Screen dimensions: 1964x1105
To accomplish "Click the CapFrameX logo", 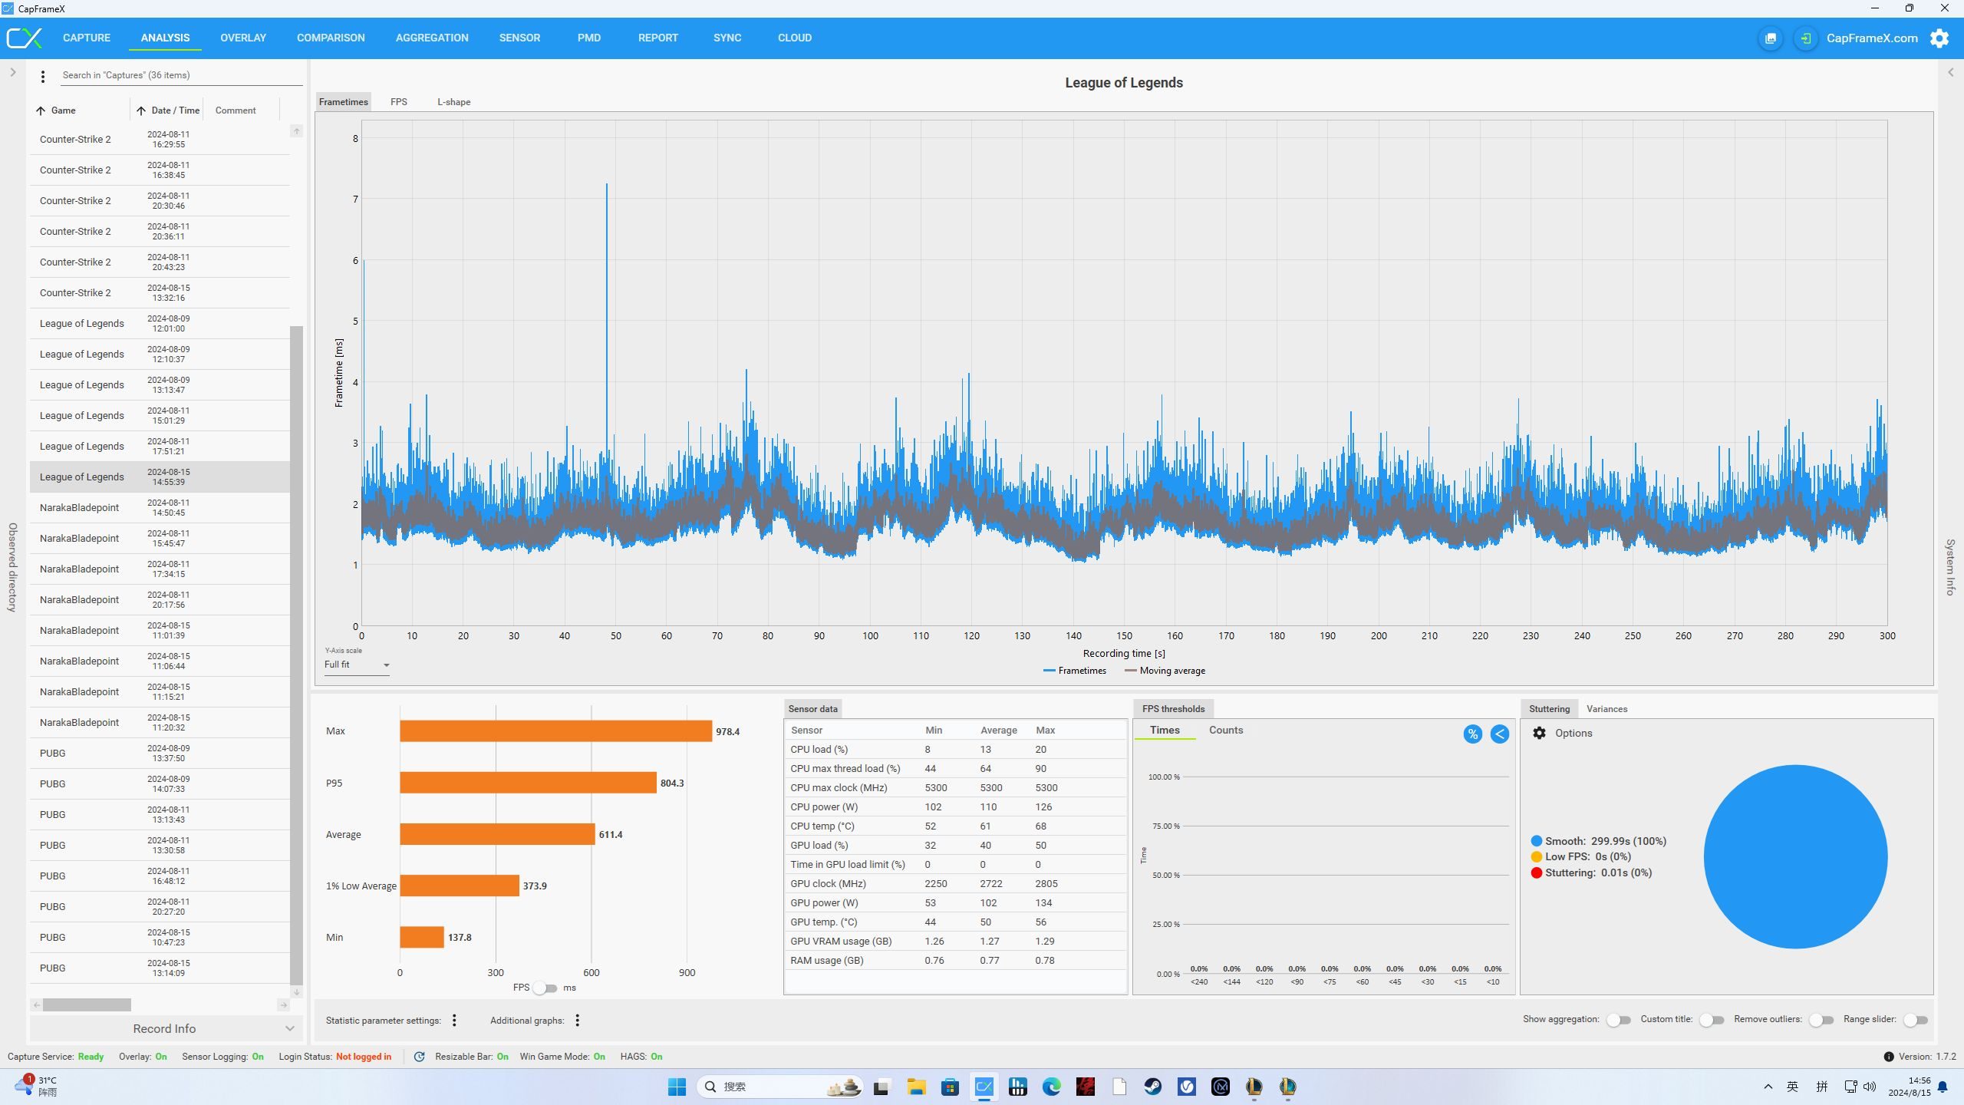I will [x=25, y=38].
